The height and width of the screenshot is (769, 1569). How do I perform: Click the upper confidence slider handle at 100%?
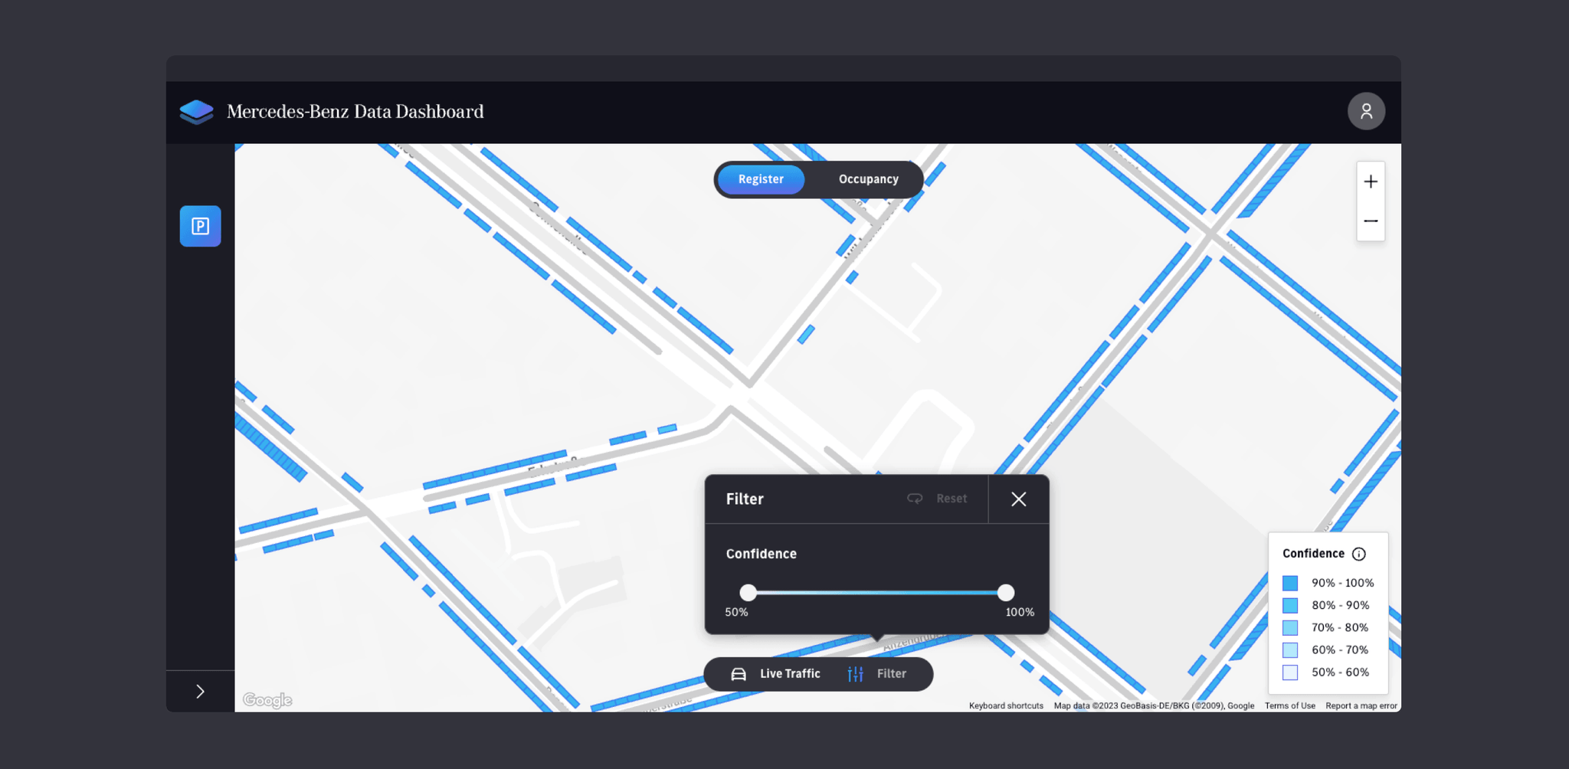1006,592
